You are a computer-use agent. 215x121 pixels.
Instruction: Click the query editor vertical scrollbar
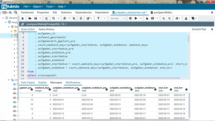[x=189, y=39]
